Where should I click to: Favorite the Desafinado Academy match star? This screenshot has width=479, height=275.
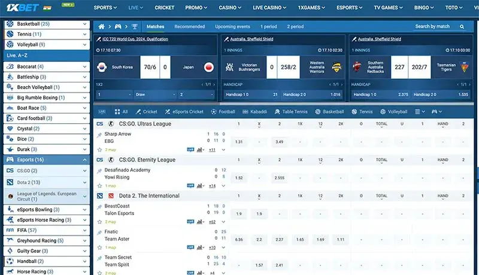point(99,186)
